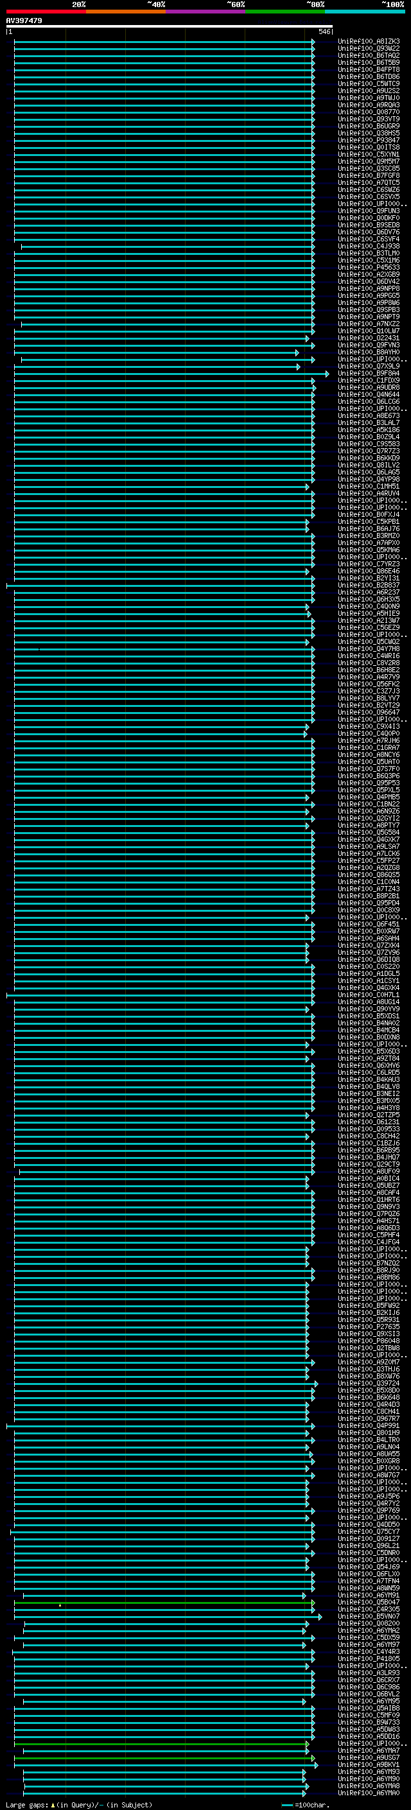The image size is (411, 1810).
Task: Open the UniRef100_B6TAQ2 entry
Action: (368, 55)
